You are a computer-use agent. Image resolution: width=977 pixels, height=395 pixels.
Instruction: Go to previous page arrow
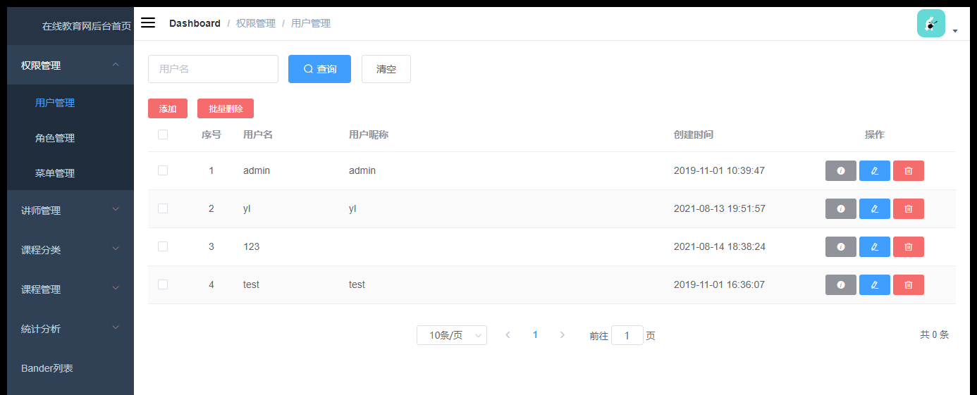point(508,335)
